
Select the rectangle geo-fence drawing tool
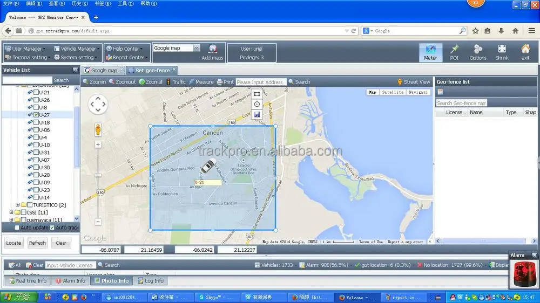pyautogui.click(x=256, y=94)
